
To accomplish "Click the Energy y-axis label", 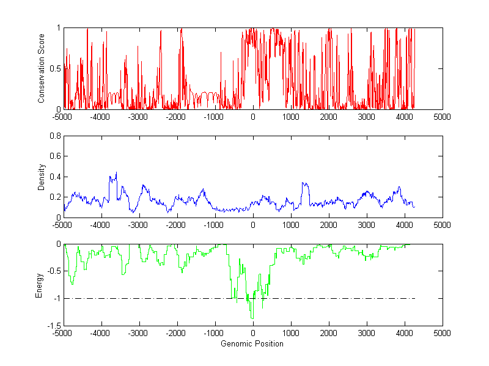I will [40, 285].
